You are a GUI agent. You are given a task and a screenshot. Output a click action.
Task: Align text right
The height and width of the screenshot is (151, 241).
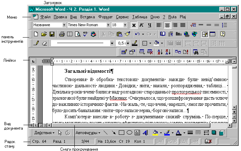click(x=175, y=25)
